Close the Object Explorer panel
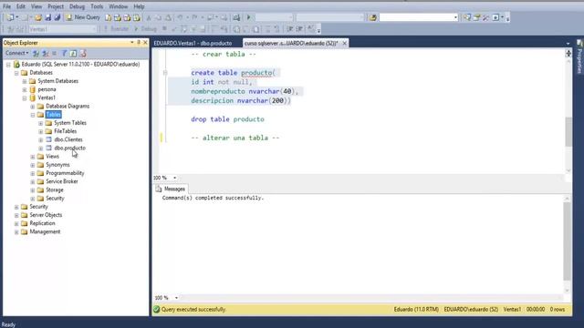 click(145, 43)
